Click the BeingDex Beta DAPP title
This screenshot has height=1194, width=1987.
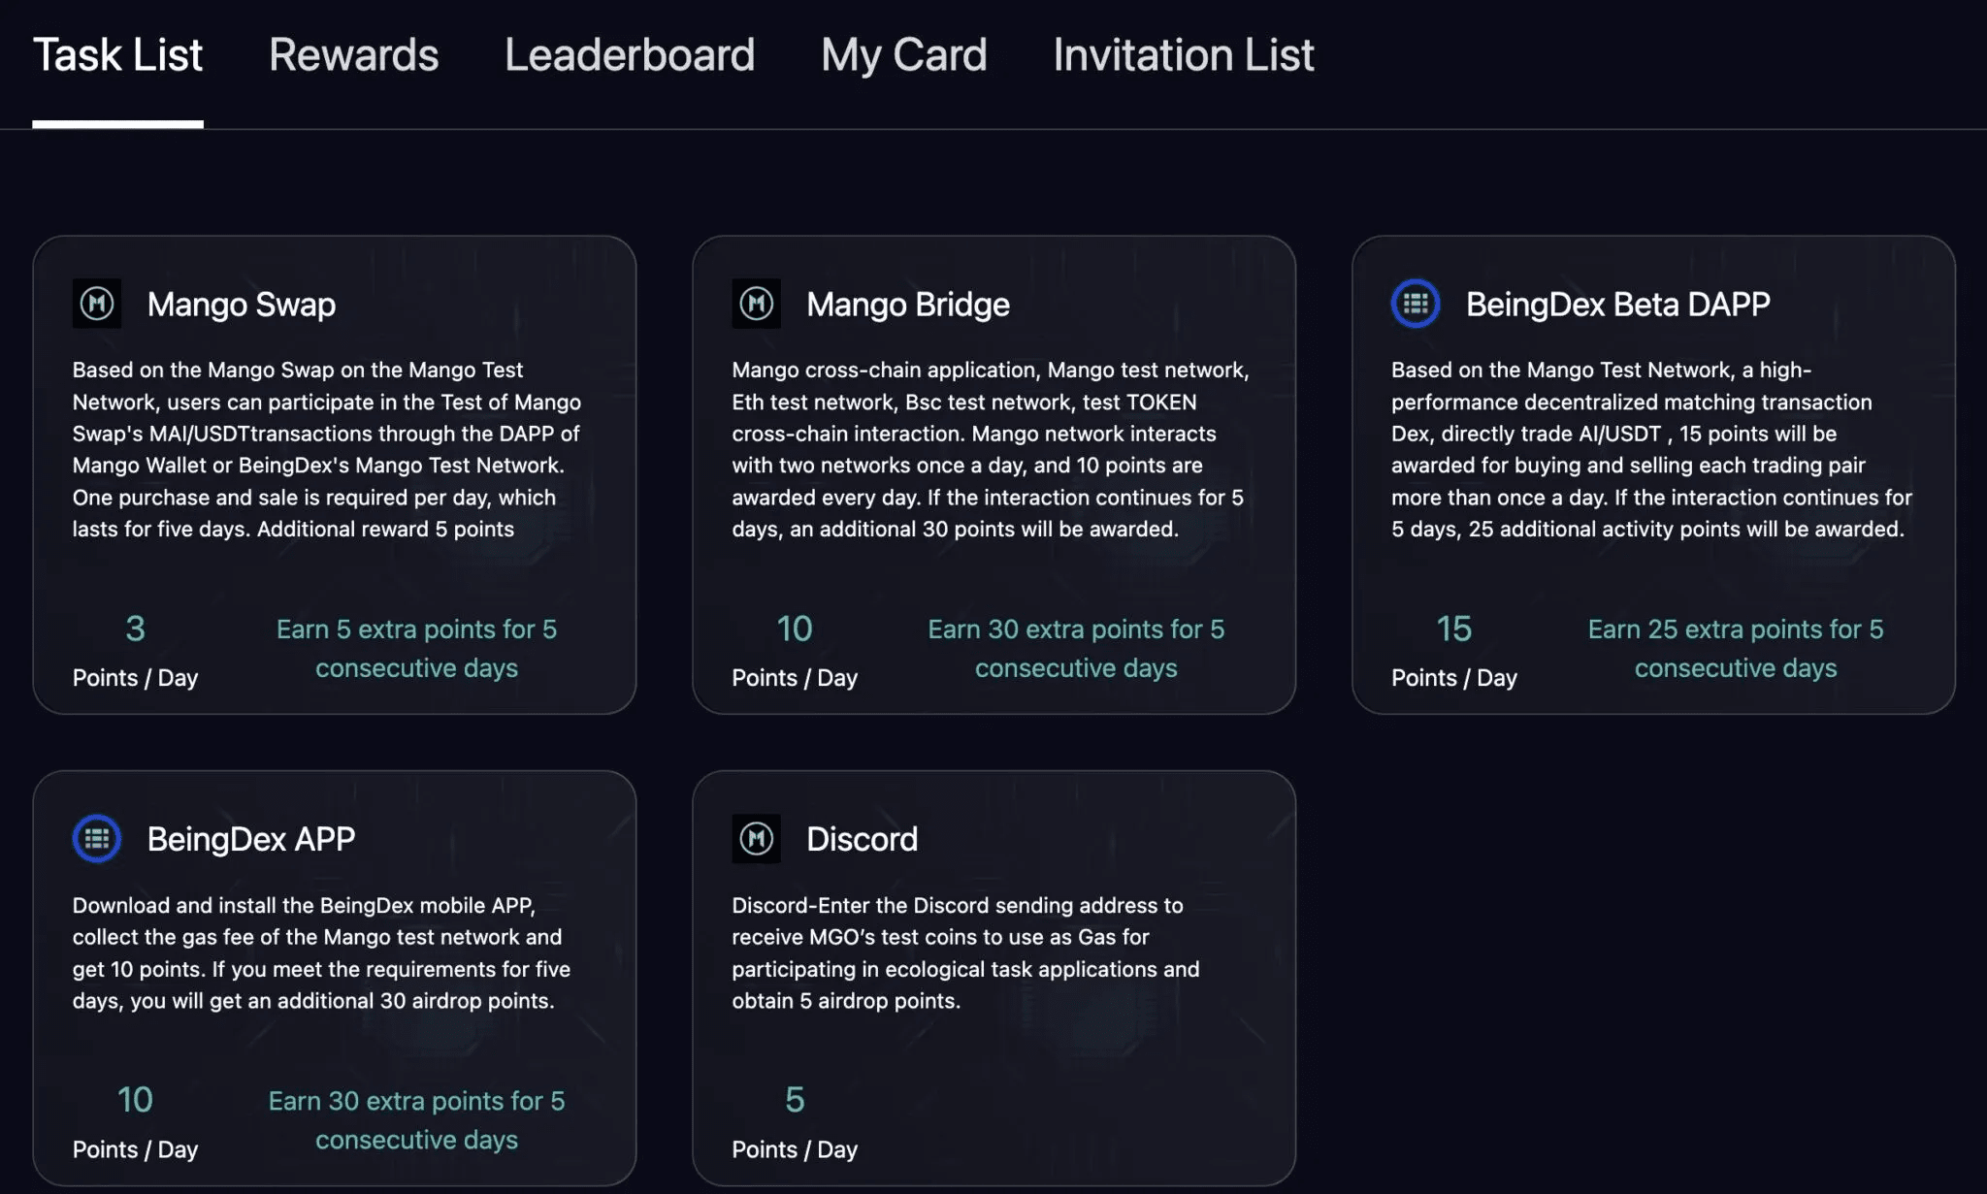[x=1617, y=305]
